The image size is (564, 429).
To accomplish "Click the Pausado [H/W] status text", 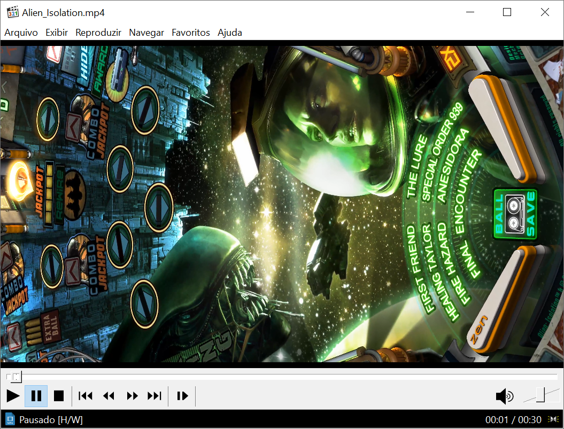I will 51,419.
